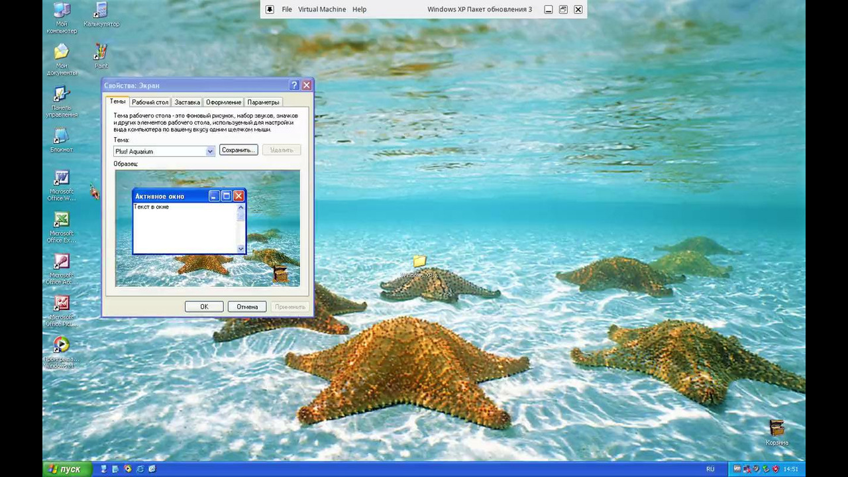
Task: Switch to the Рабочий стол tab
Action: click(150, 102)
